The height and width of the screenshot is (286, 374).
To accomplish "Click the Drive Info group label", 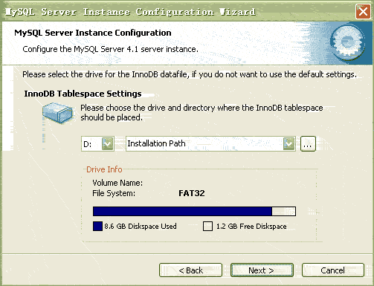I will tap(104, 169).
